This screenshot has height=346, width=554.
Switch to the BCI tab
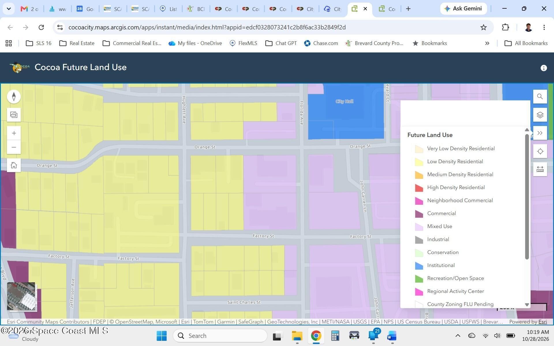pos(196,9)
